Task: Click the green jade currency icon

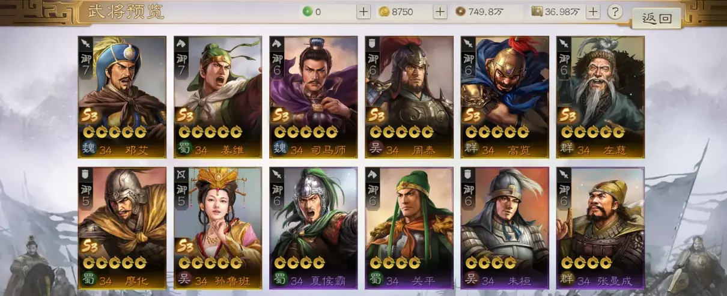Action: pyautogui.click(x=307, y=11)
